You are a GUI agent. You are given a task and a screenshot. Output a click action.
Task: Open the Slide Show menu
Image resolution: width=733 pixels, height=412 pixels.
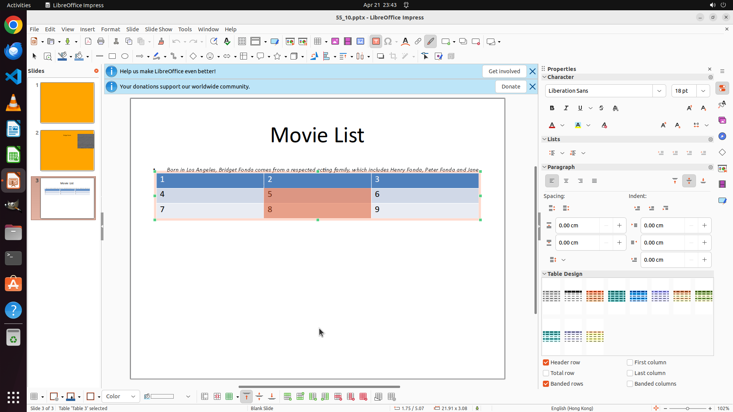[158, 29]
